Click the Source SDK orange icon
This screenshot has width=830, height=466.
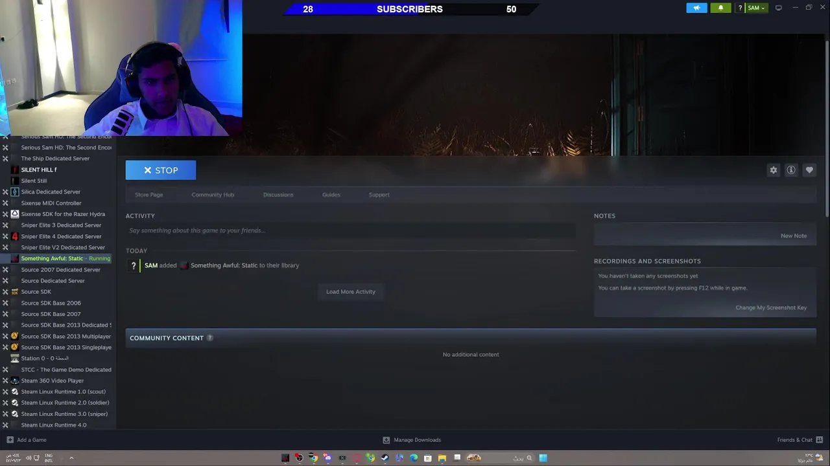(x=15, y=292)
